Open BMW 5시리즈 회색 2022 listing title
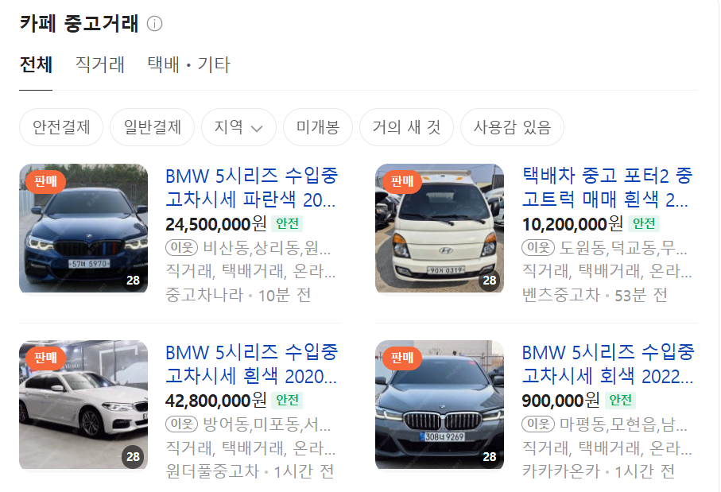This screenshot has width=721, height=492. (607, 364)
